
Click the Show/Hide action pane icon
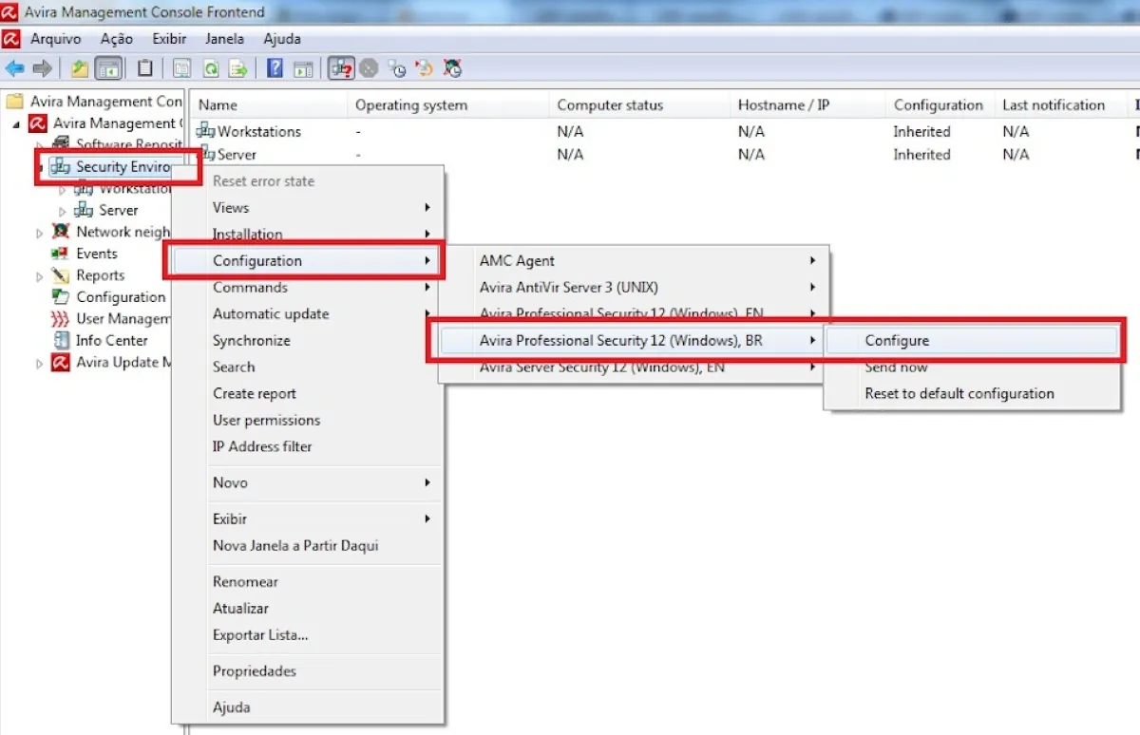point(303,68)
